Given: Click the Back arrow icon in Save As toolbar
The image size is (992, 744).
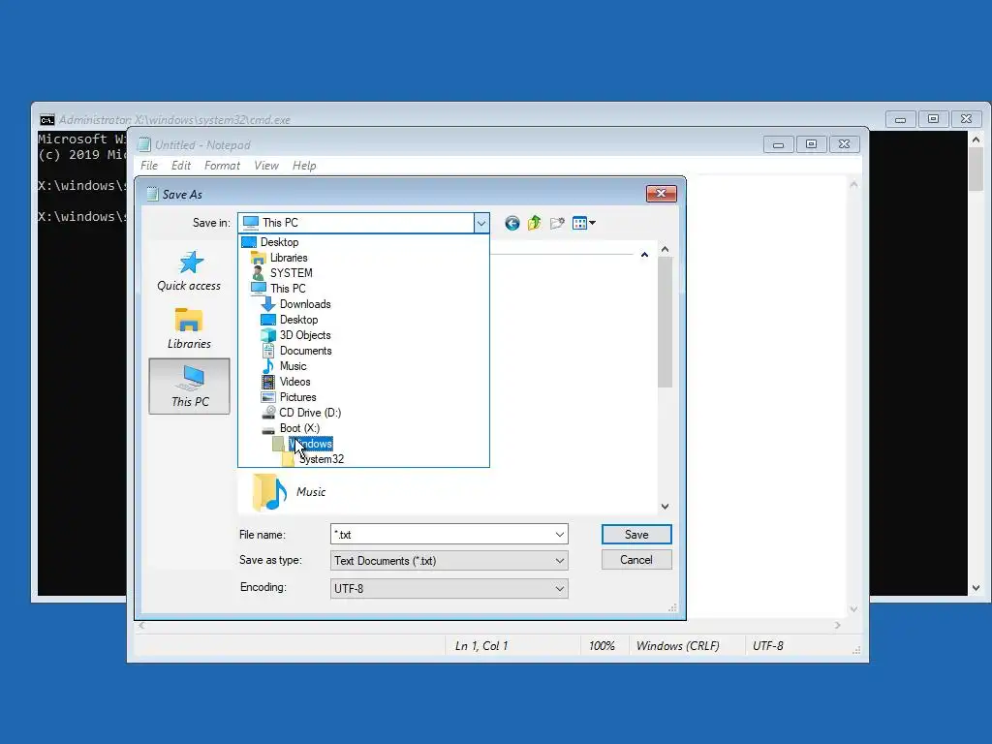Looking at the screenshot, I should tap(511, 223).
